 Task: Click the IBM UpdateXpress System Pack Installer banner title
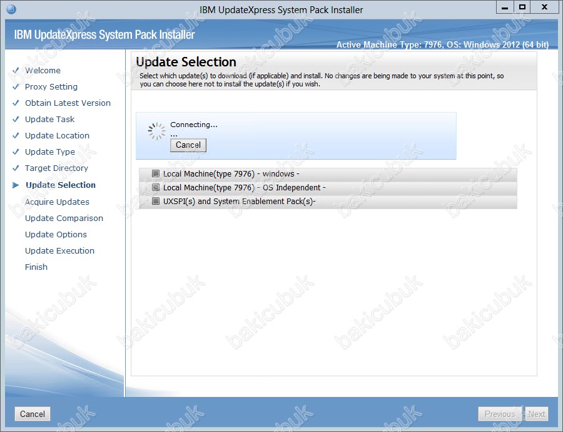104,35
